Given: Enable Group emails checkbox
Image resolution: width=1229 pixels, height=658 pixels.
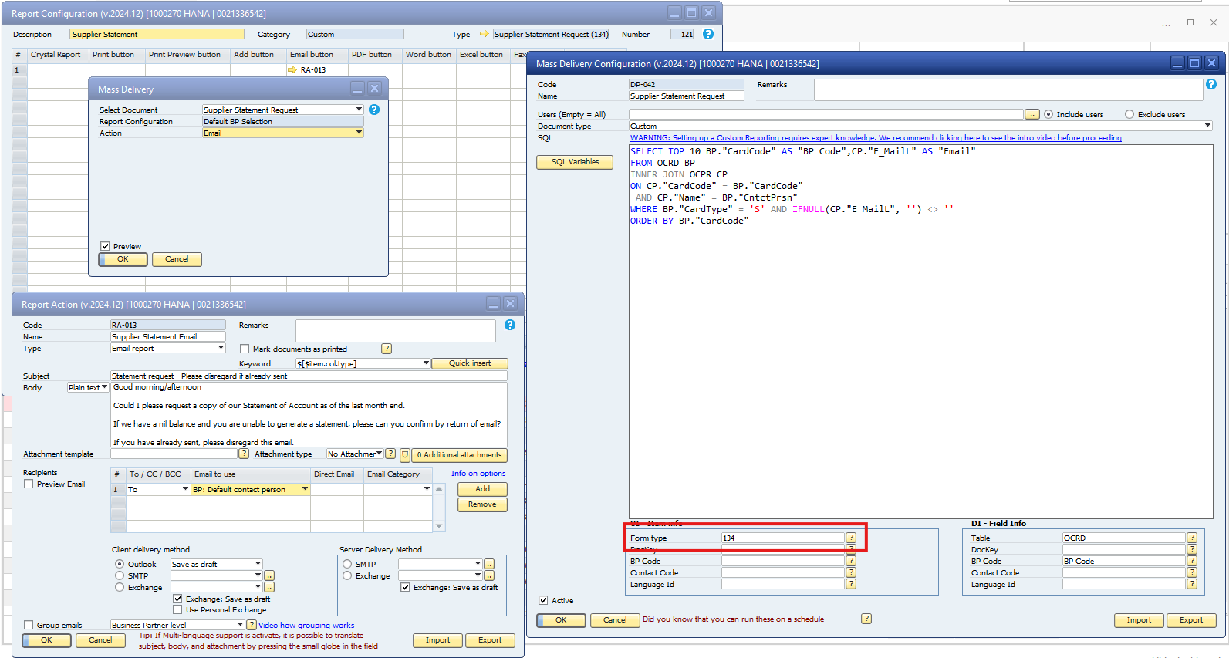Looking at the screenshot, I should [x=29, y=625].
